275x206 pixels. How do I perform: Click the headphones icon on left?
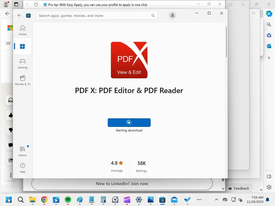point(10,100)
